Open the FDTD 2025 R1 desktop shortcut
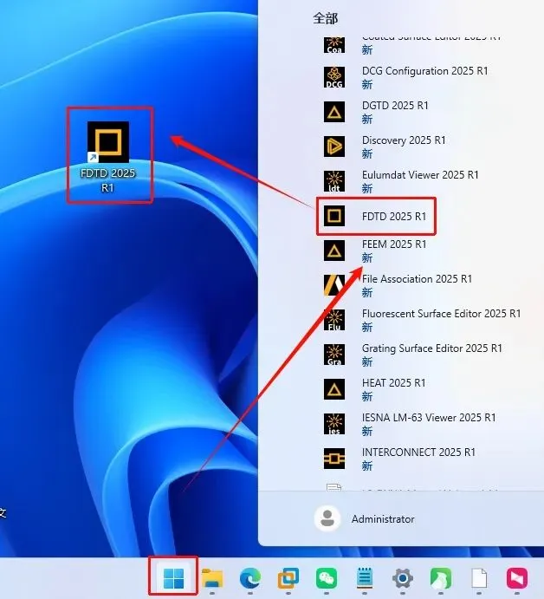Image resolution: width=544 pixels, height=599 pixels. 108,157
